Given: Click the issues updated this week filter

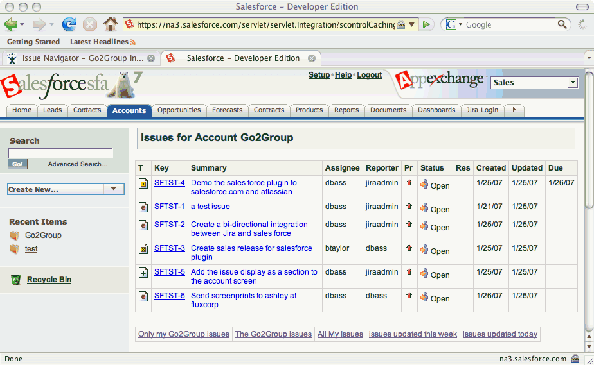Looking at the screenshot, I should 413,334.
